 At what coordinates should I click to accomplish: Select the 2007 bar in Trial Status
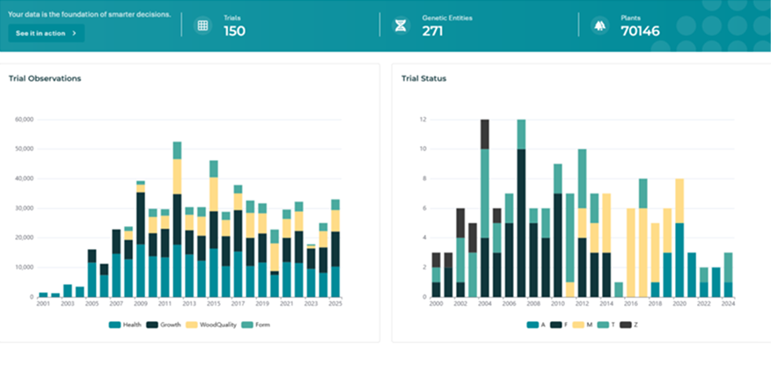522,208
